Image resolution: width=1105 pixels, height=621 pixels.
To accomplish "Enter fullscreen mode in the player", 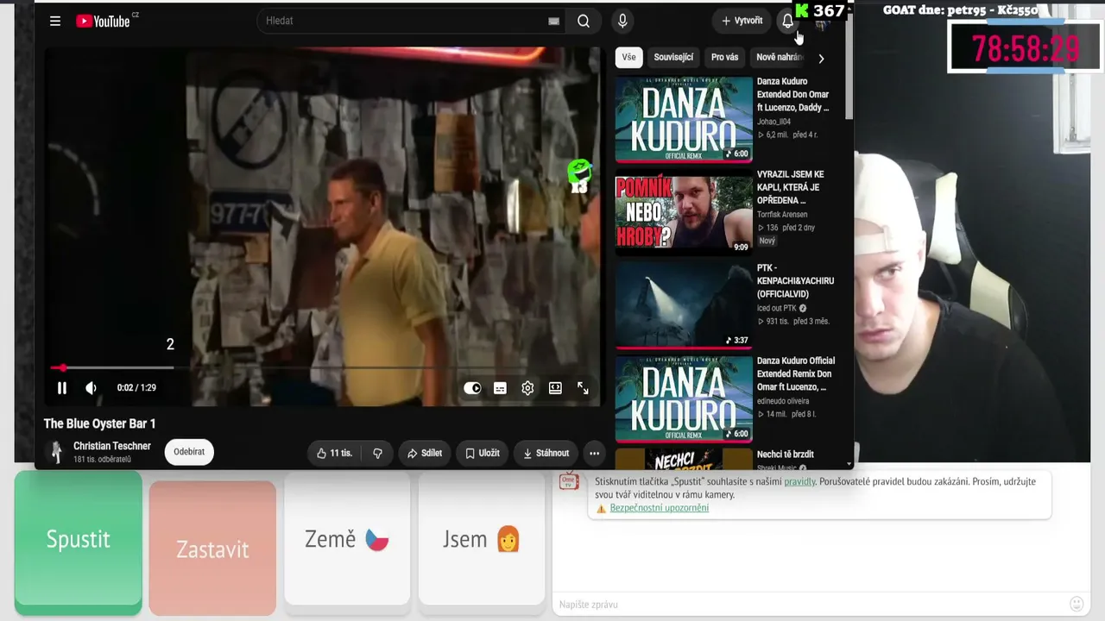I will [583, 388].
